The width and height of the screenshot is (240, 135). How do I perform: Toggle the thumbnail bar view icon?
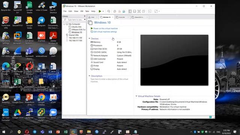click(x=135, y=11)
